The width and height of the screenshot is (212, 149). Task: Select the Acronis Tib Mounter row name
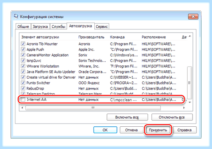(42, 44)
